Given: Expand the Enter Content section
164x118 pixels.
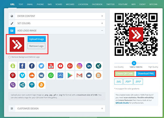Looking at the screenshot, I should (x=57, y=16).
